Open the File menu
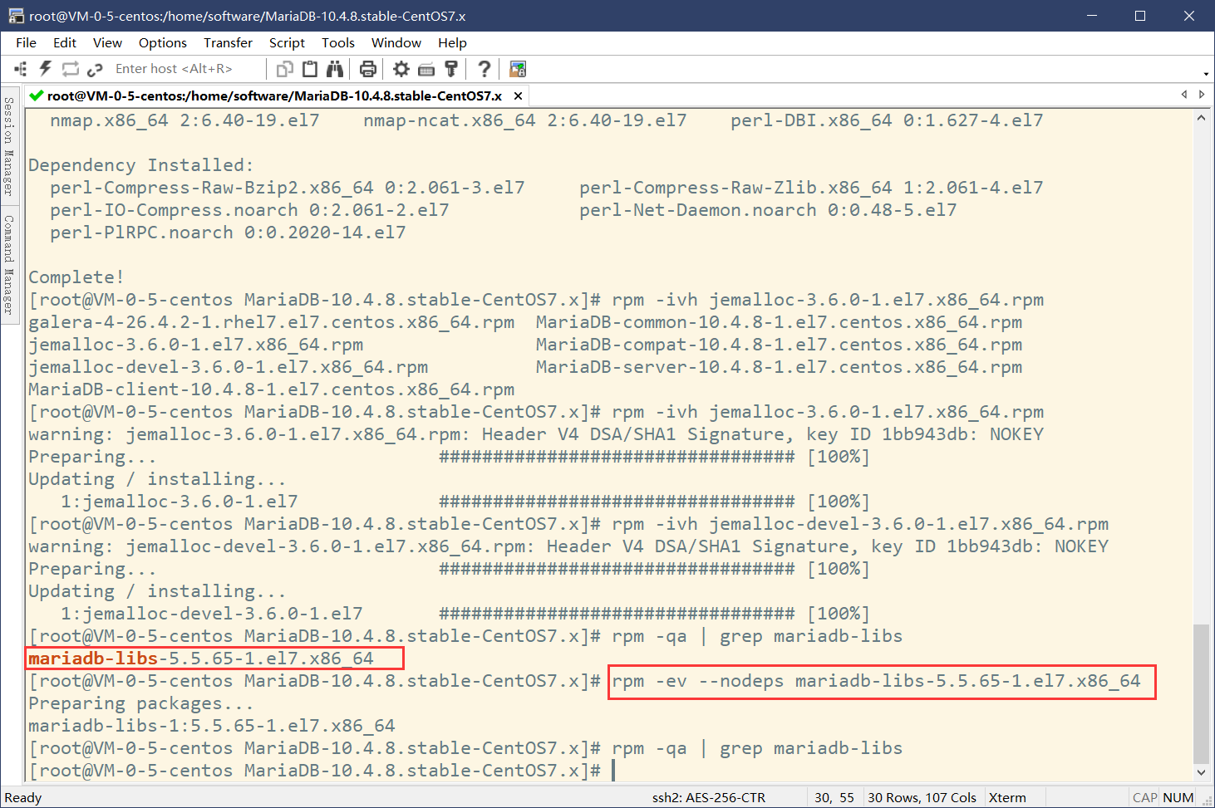The width and height of the screenshot is (1215, 808). (x=27, y=42)
